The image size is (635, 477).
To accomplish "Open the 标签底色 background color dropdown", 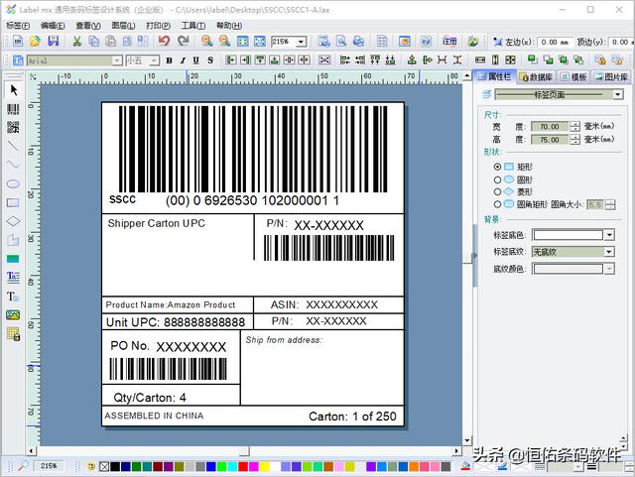I will pyautogui.click(x=609, y=235).
